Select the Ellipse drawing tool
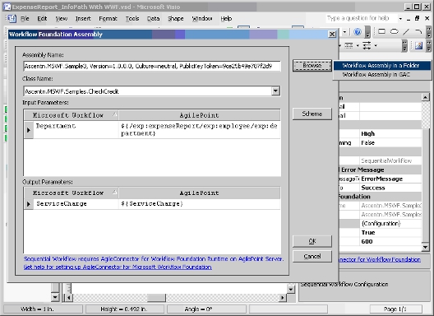This screenshot has width=434, height=316. click(395, 31)
